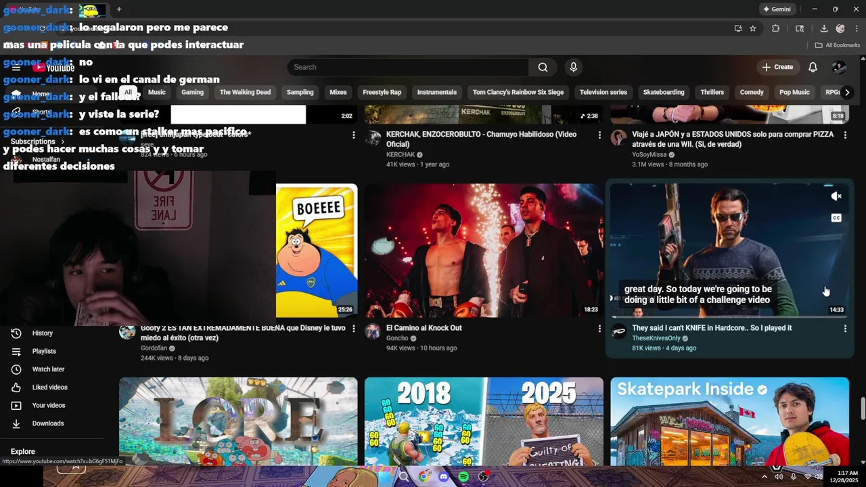866x487 pixels.
Task: Open a new browser tab
Action: click(119, 9)
